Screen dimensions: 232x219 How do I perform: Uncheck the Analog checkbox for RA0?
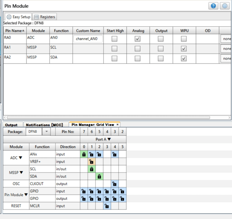(138, 39)
